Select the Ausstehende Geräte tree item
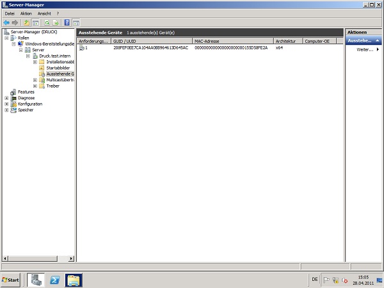 point(60,74)
